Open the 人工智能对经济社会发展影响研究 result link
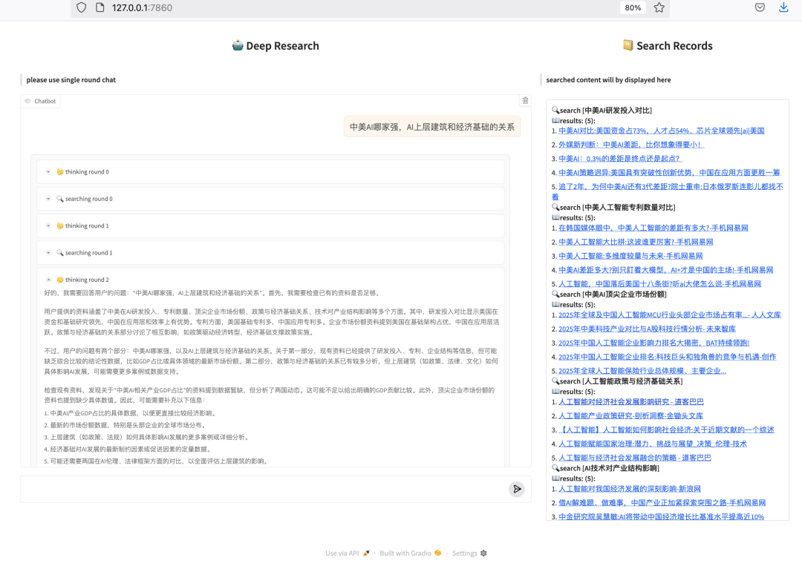Viewport: 802px width, 563px height. tap(630, 402)
